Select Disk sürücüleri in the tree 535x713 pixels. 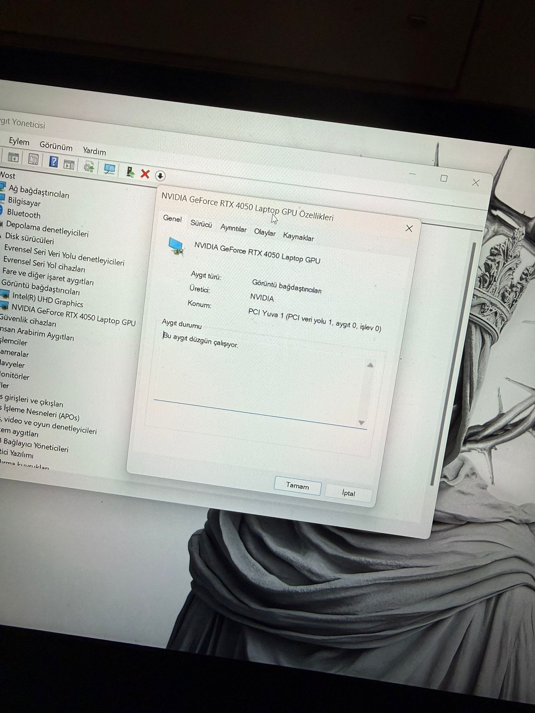[x=30, y=238]
